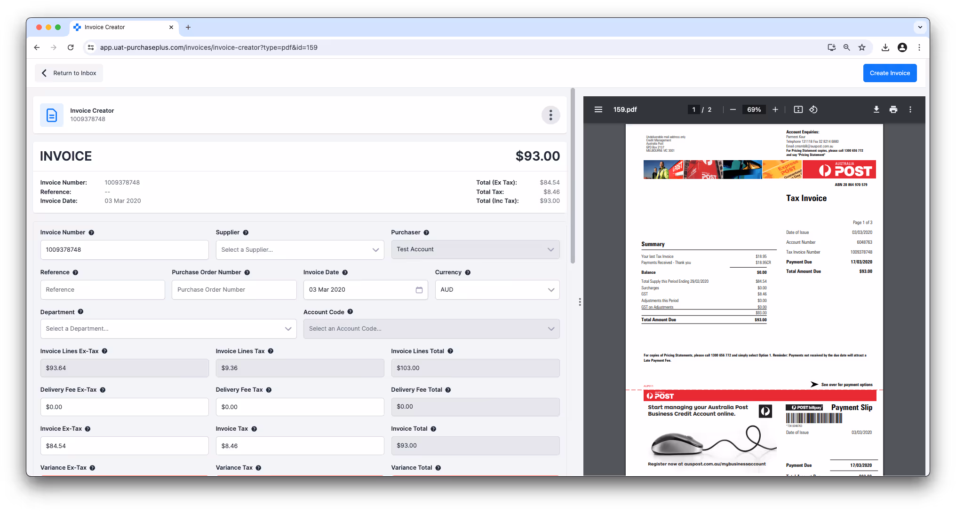Click the fit to page icon
Image resolution: width=956 pixels, height=511 pixels.
798,109
